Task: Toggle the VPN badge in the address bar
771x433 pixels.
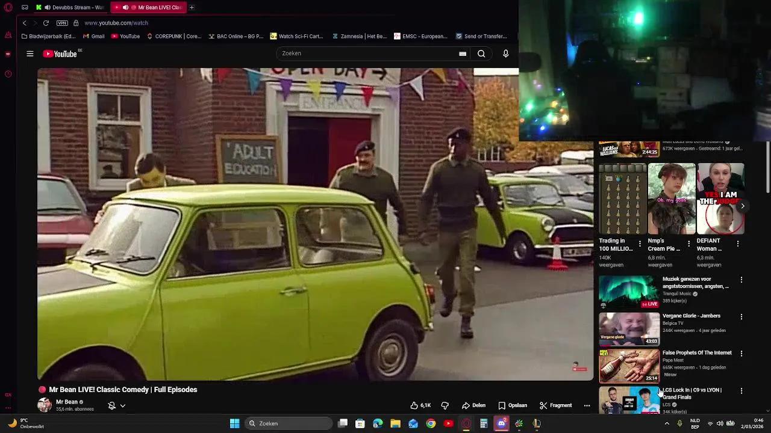Action: point(62,23)
